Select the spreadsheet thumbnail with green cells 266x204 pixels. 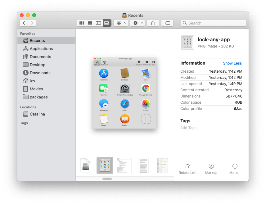(x=163, y=165)
